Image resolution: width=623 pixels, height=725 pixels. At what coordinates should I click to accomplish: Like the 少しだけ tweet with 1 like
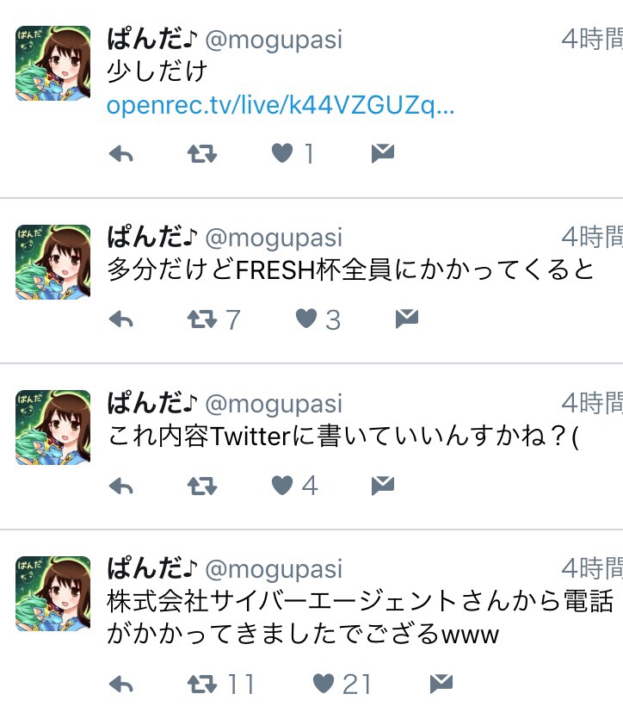282,153
